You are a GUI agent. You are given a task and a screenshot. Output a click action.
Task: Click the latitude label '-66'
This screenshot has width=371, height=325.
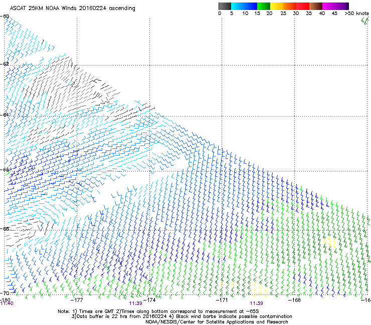5,169
